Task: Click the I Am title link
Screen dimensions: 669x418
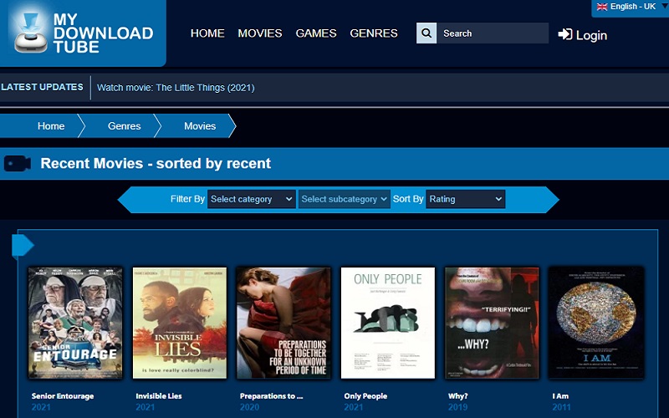Action: [x=560, y=395]
